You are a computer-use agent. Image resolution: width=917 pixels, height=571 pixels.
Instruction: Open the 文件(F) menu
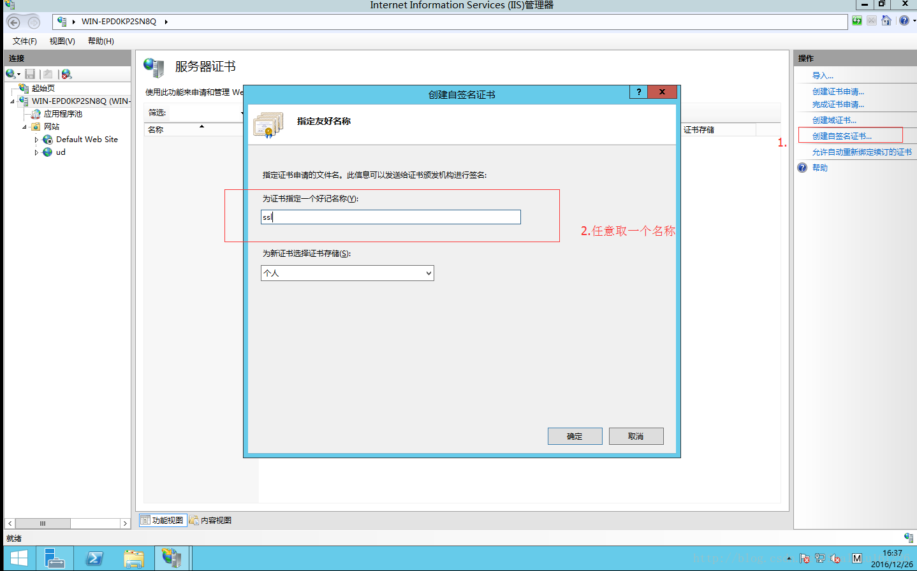coord(25,41)
